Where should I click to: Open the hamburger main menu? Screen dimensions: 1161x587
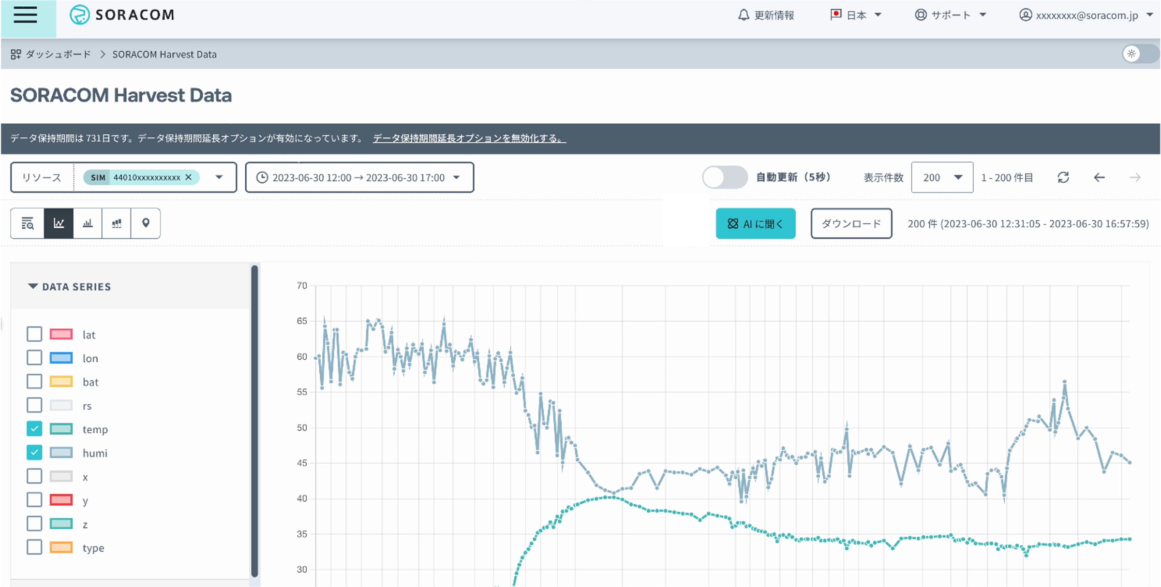coord(25,15)
